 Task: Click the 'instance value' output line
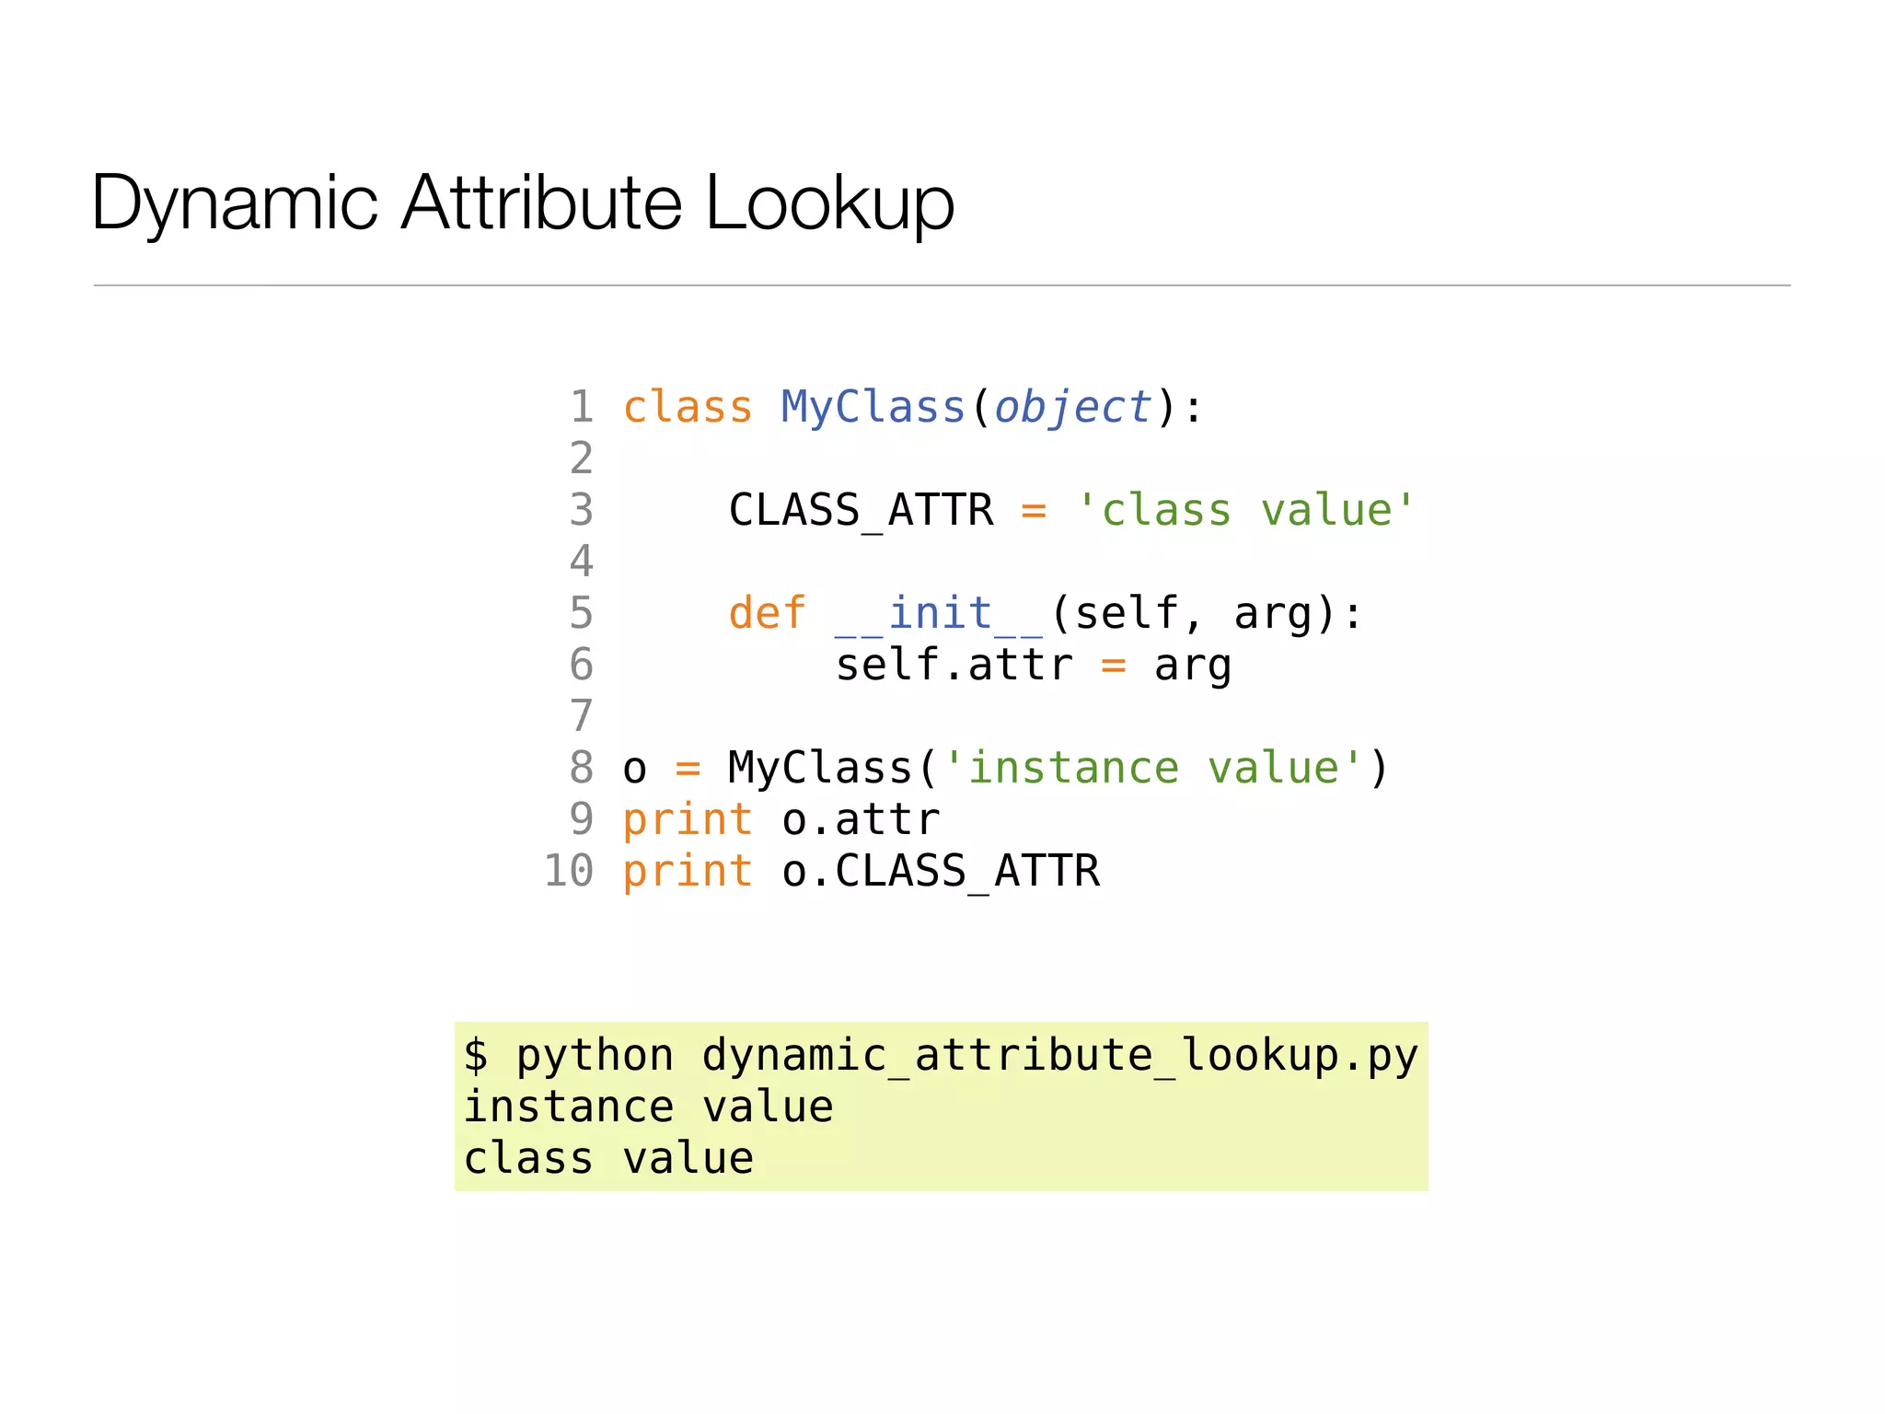pyautogui.click(x=648, y=1107)
